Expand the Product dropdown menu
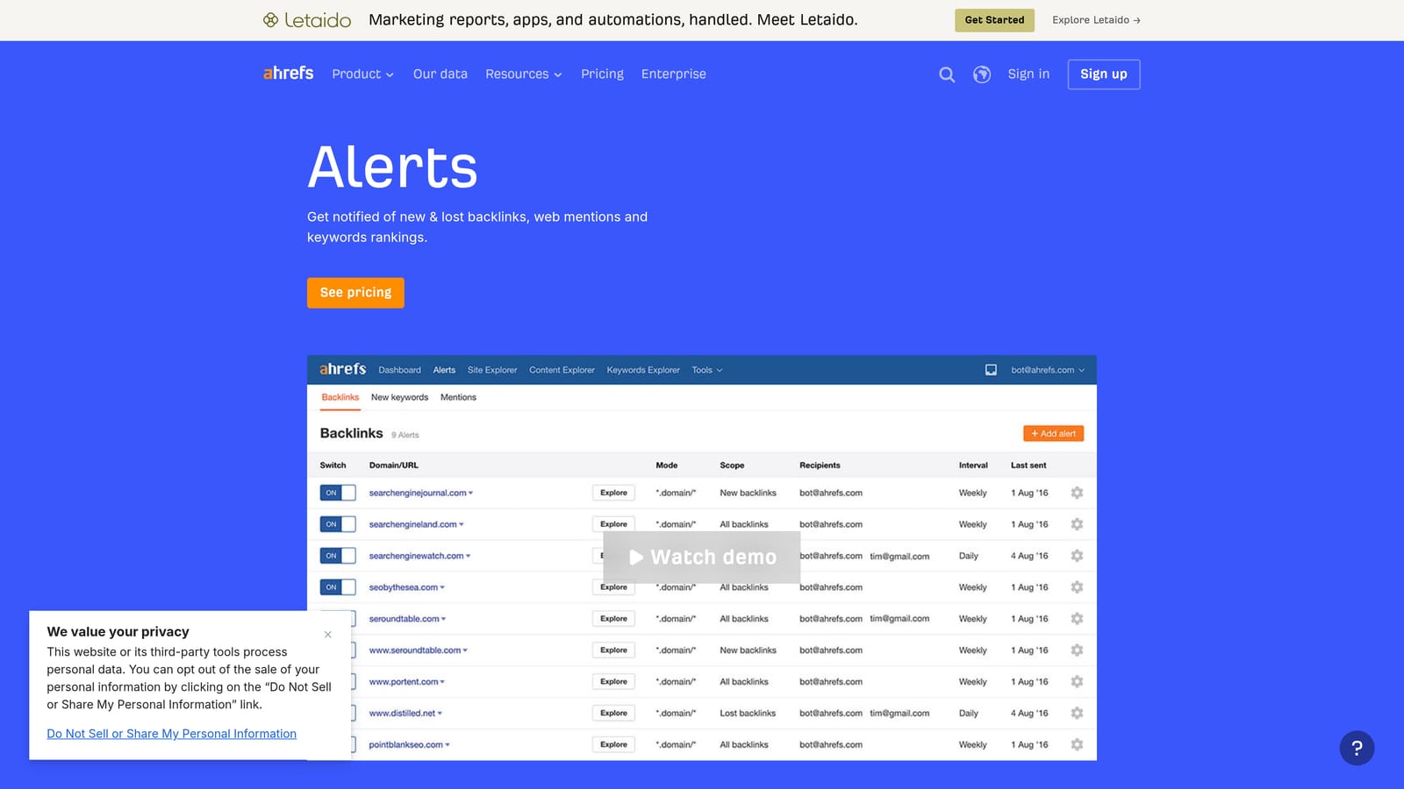Image resolution: width=1404 pixels, height=789 pixels. coord(362,75)
